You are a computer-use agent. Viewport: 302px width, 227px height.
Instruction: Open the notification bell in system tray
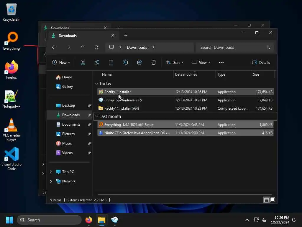point(294,220)
